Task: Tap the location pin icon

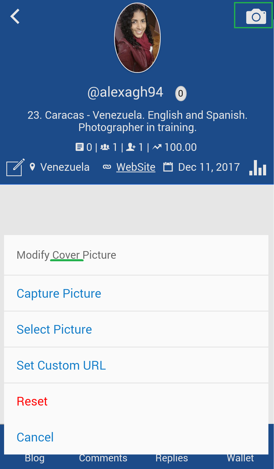Action: [32, 167]
